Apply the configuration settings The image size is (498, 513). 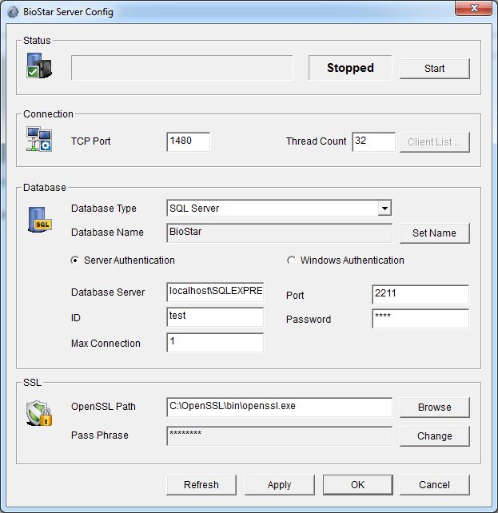coord(279,485)
